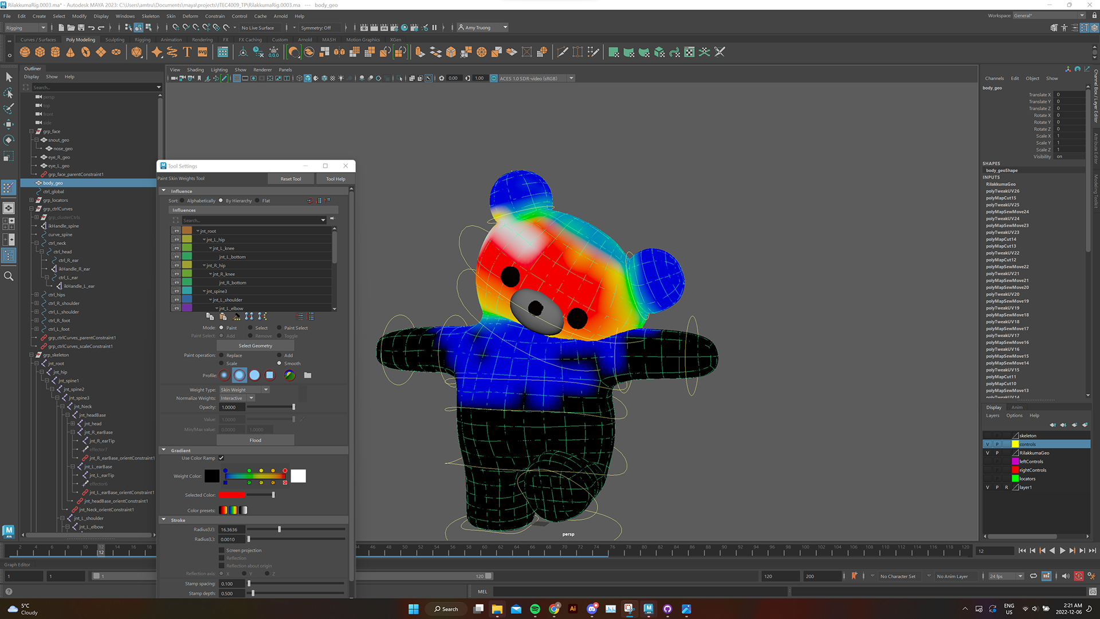The image size is (1100, 619).
Task: Open viewport Shading menu
Action: tap(195, 70)
